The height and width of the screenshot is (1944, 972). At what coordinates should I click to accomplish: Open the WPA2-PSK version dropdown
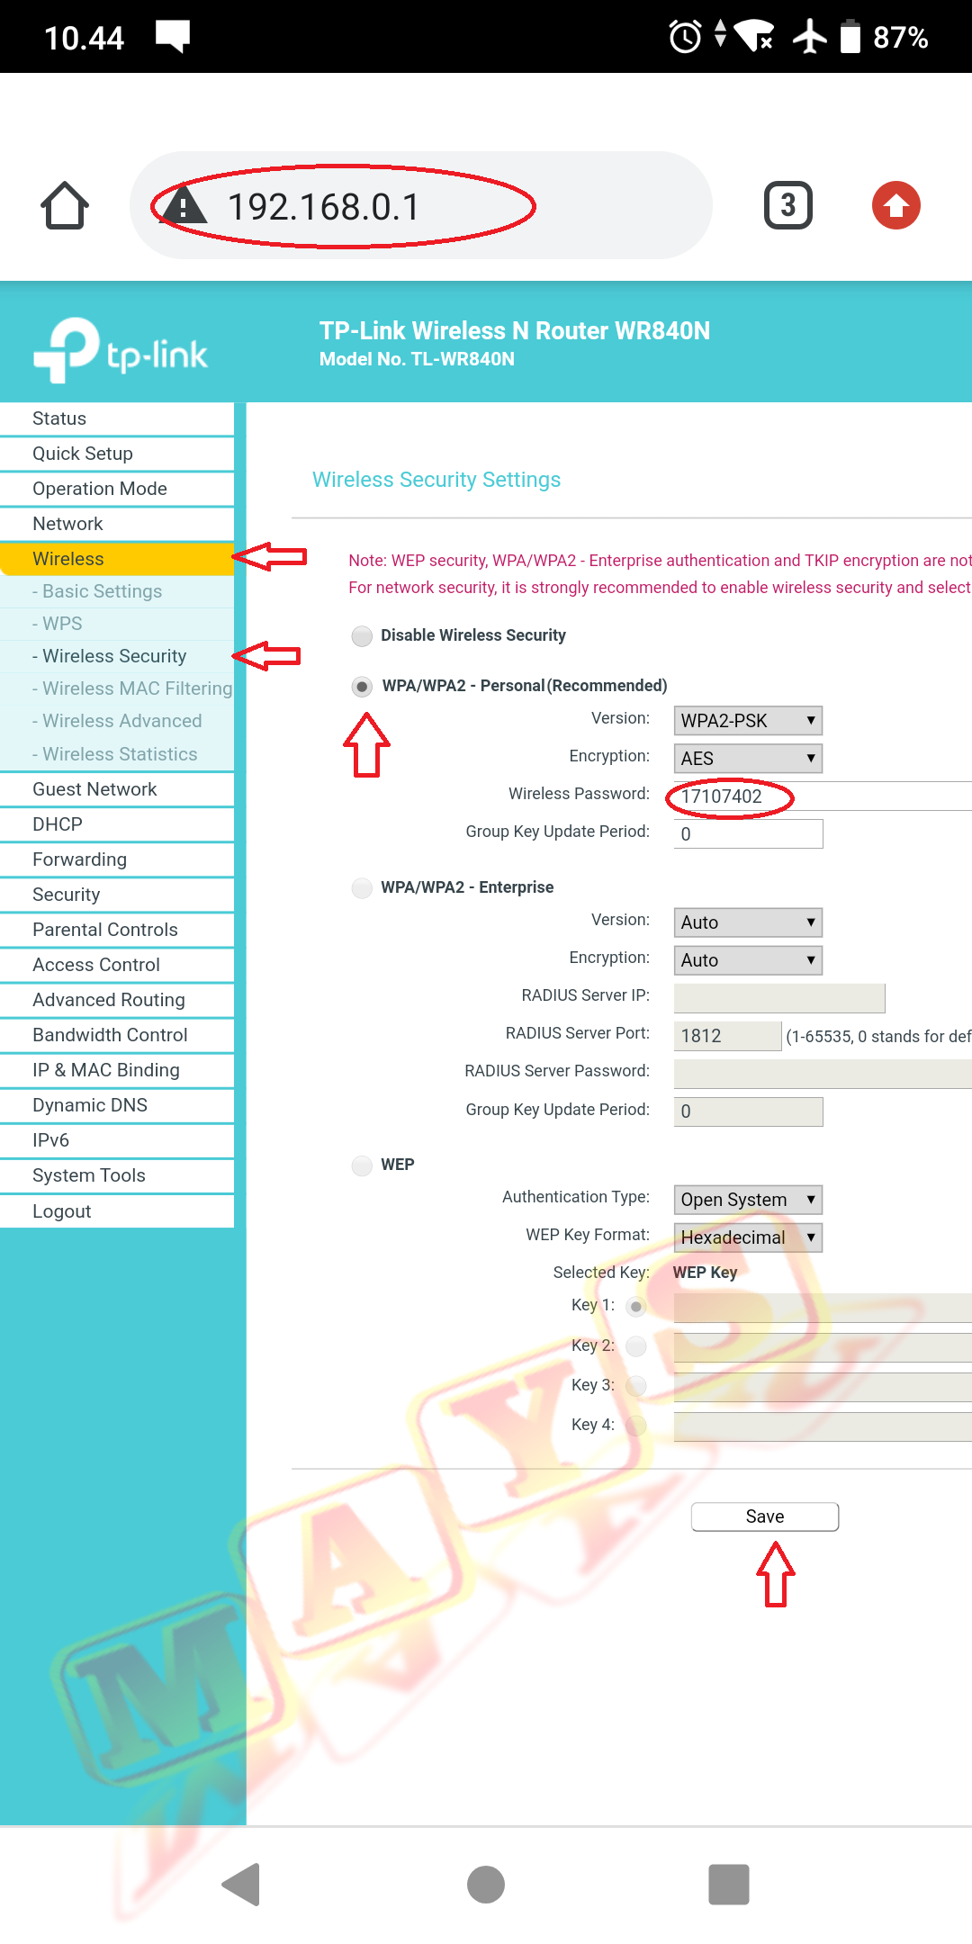tap(748, 721)
